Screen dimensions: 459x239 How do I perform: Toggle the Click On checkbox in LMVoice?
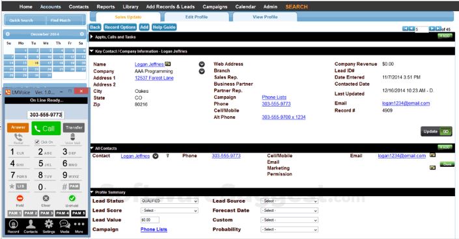[x=37, y=142]
